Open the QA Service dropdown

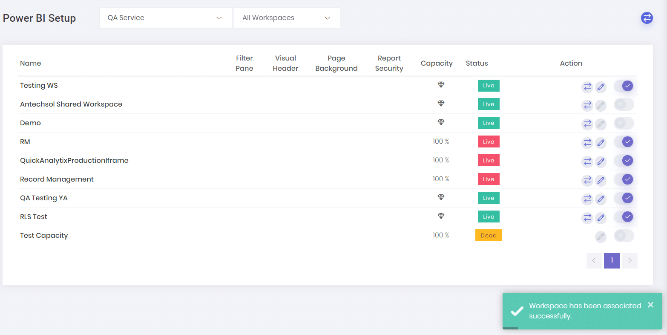(165, 18)
